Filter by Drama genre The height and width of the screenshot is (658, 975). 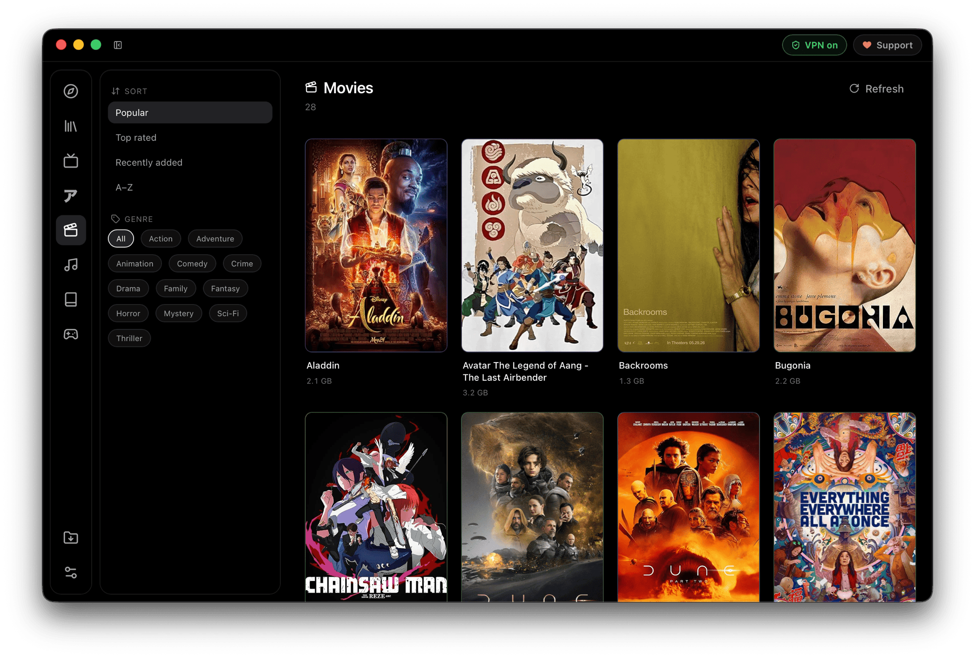[x=128, y=289]
